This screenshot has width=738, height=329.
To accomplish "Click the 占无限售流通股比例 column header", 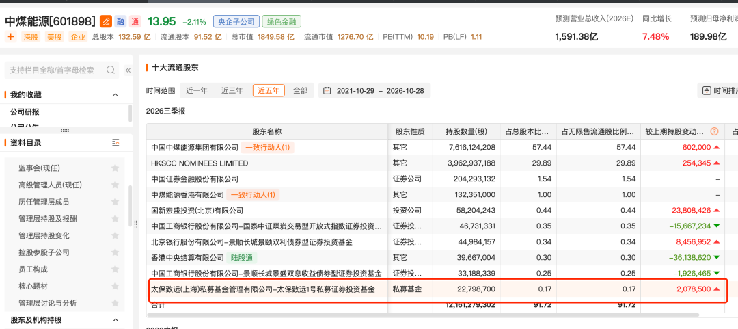I will [x=598, y=131].
